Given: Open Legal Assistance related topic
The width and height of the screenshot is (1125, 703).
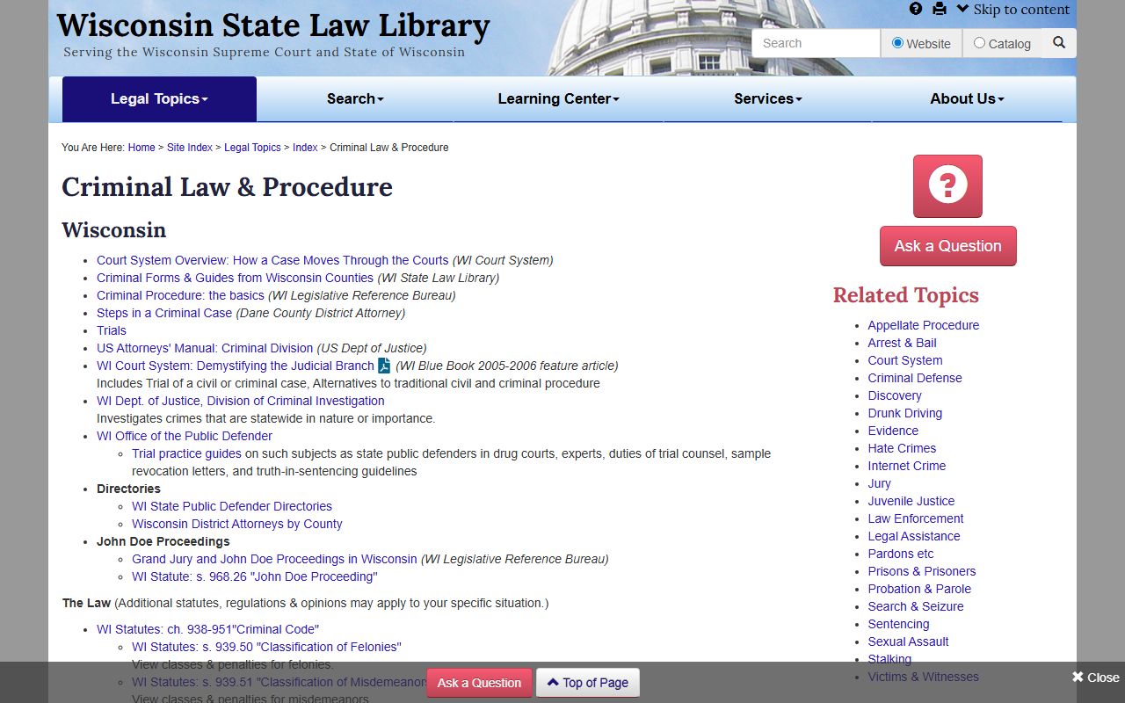Looking at the screenshot, I should [914, 536].
